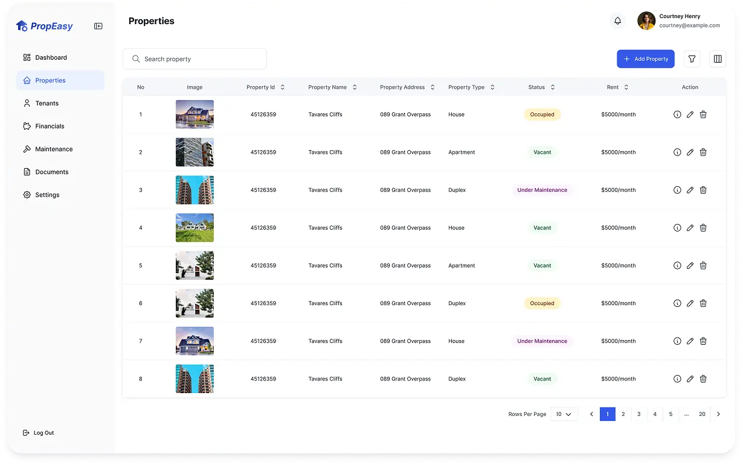Open the Financials section
The image size is (743, 466).
50,126
